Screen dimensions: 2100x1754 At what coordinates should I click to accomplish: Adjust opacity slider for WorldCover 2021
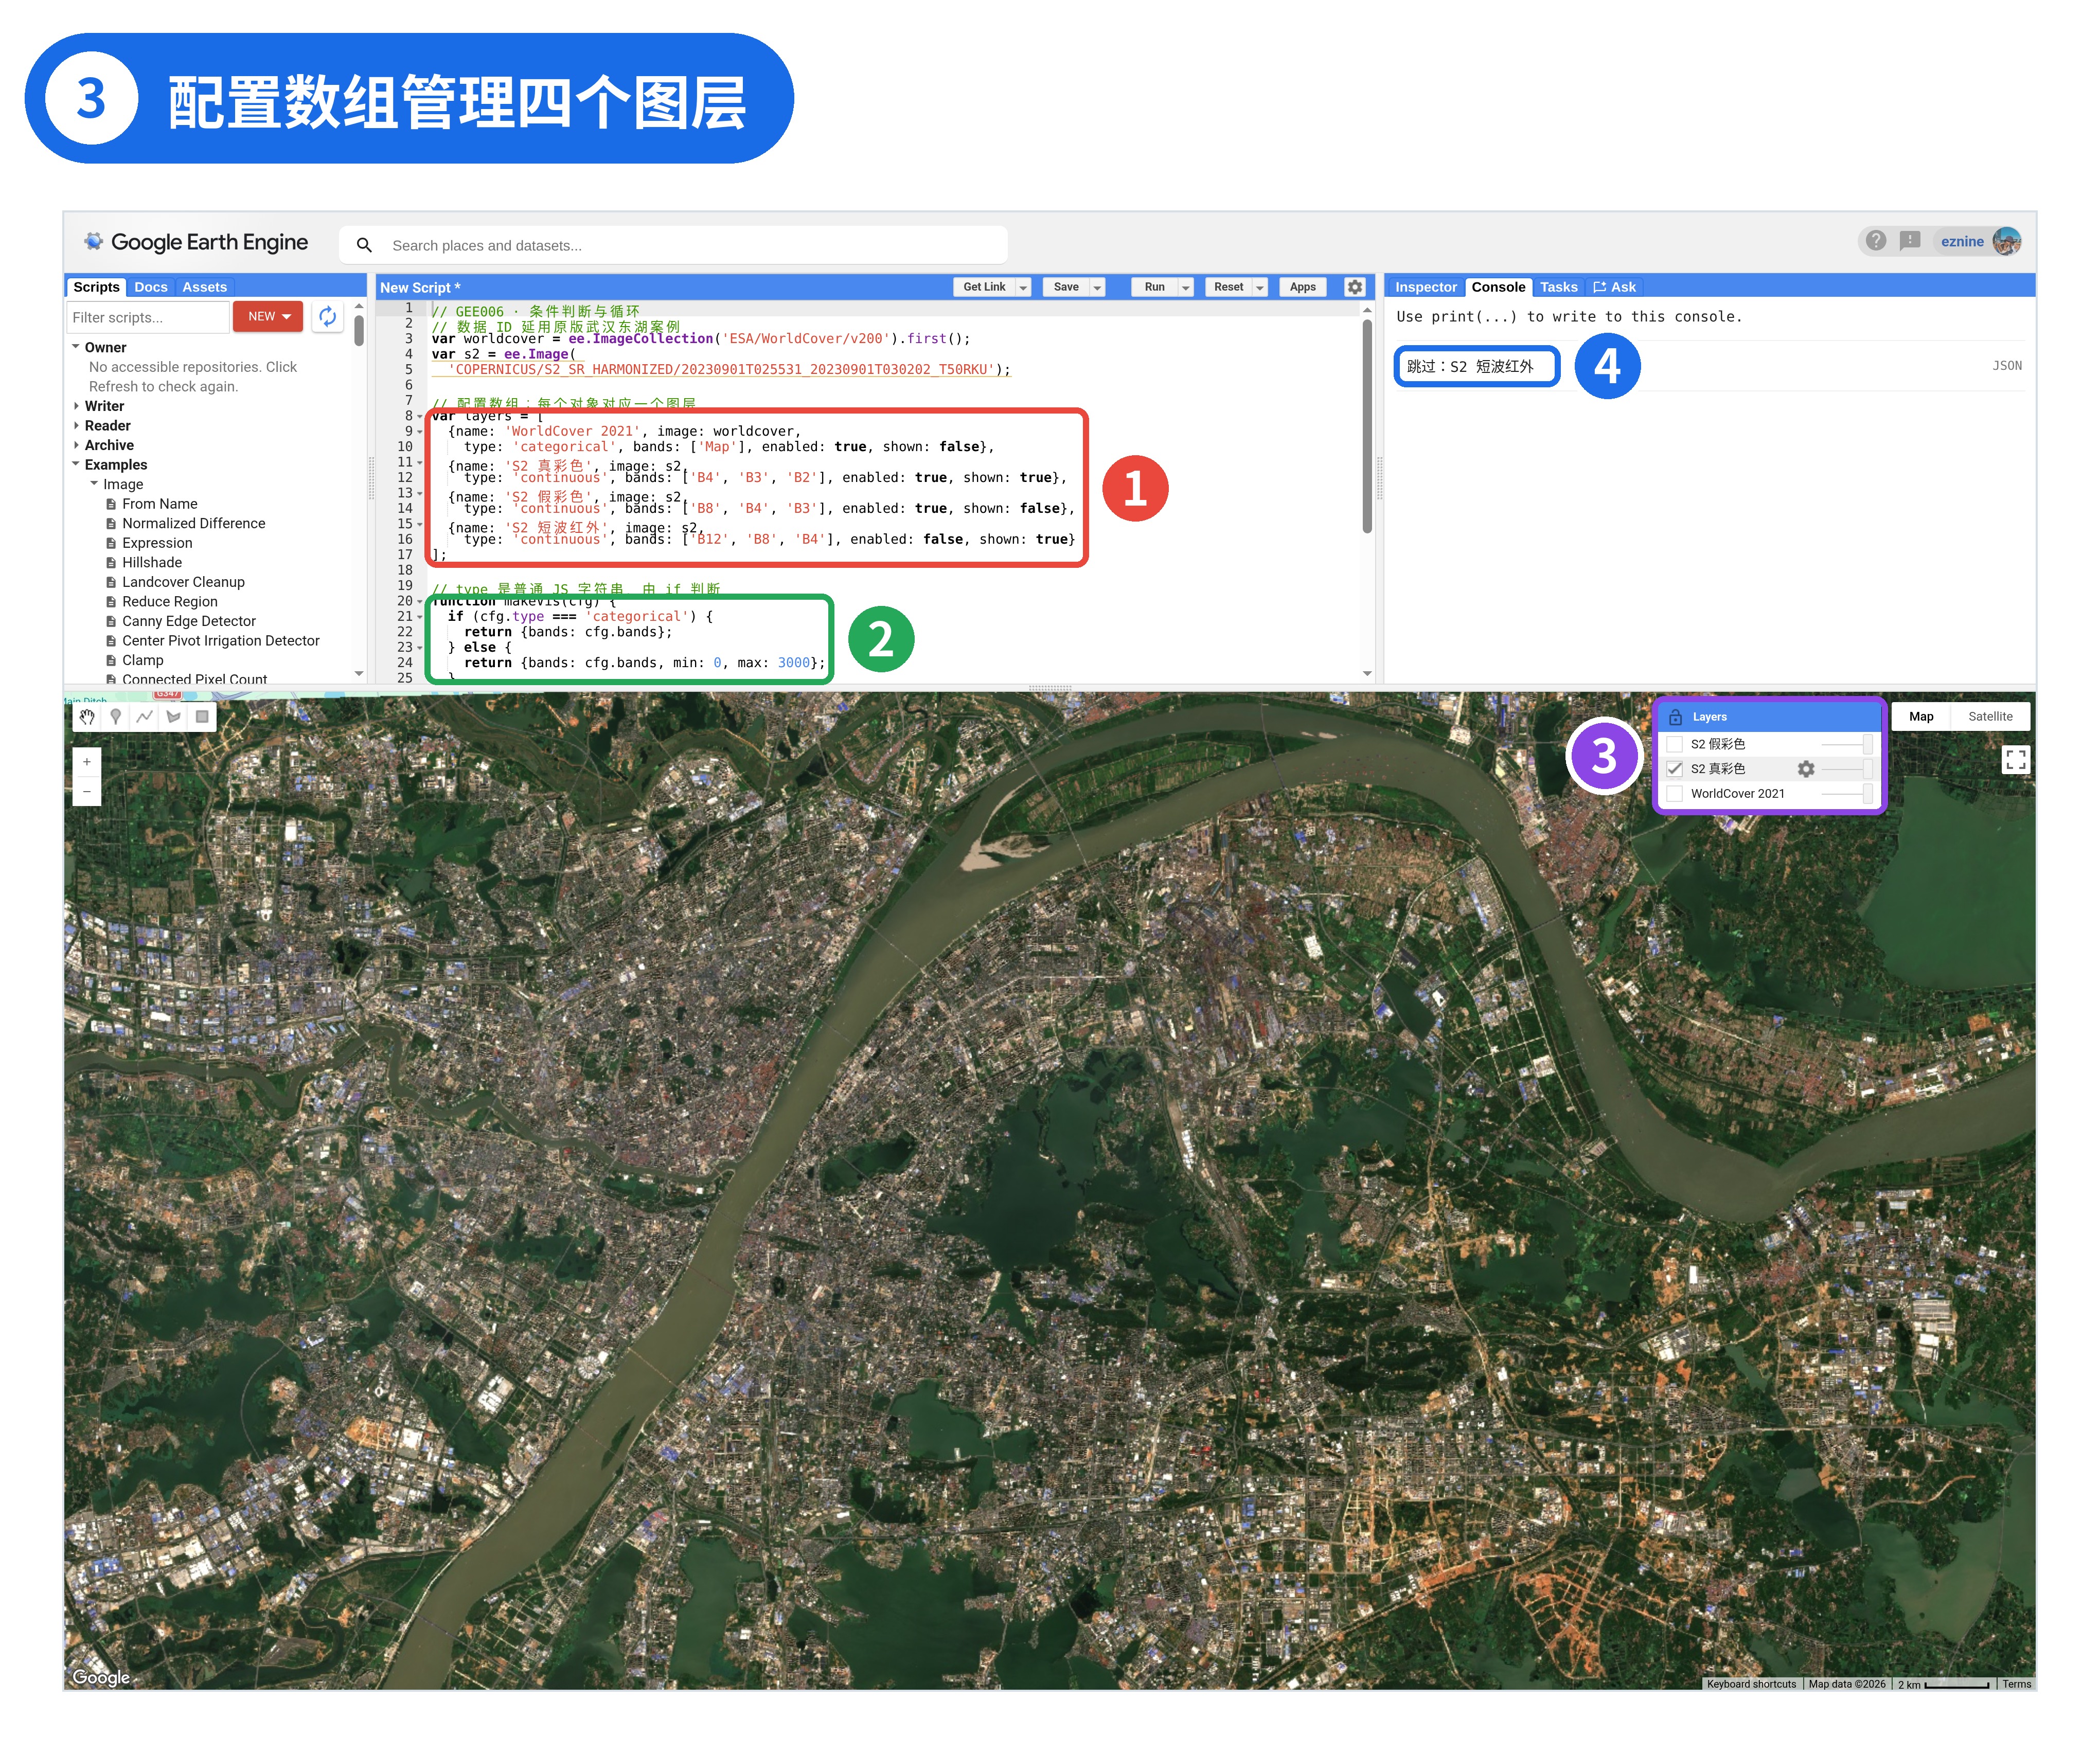pyautogui.click(x=1846, y=794)
